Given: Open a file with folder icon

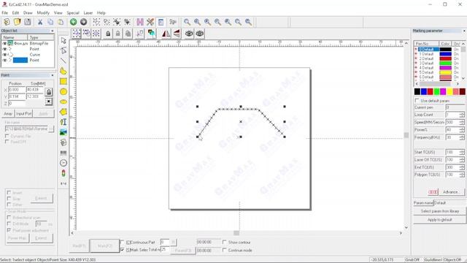Looking at the screenshot, I should [18, 22].
